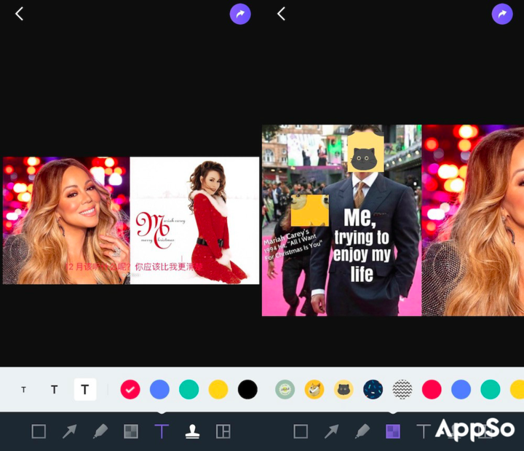This screenshot has width=524, height=451.
Task: Select text tool in right toolbar
Action: click(424, 431)
